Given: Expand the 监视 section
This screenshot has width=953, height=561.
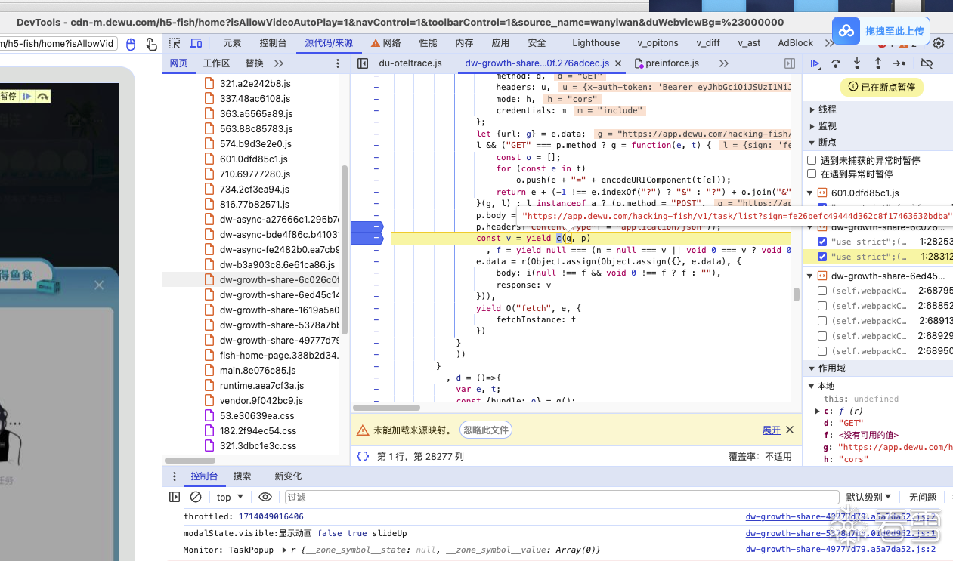Looking at the screenshot, I should pyautogui.click(x=827, y=126).
